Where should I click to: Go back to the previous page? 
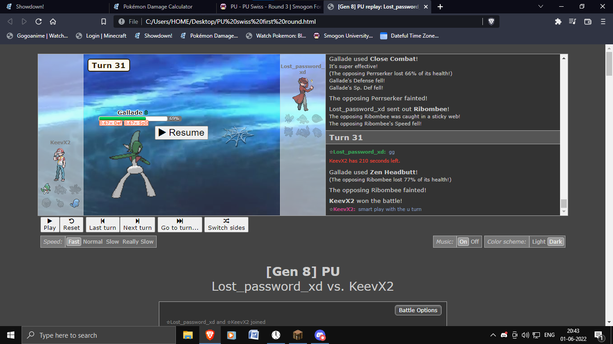click(10, 21)
